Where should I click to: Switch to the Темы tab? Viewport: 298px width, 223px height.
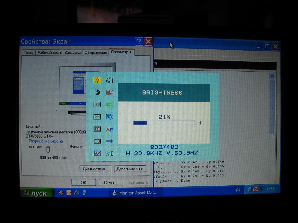(x=29, y=53)
